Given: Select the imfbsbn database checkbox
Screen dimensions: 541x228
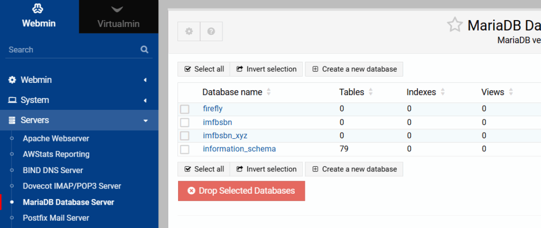Looking at the screenshot, I should 184,122.
